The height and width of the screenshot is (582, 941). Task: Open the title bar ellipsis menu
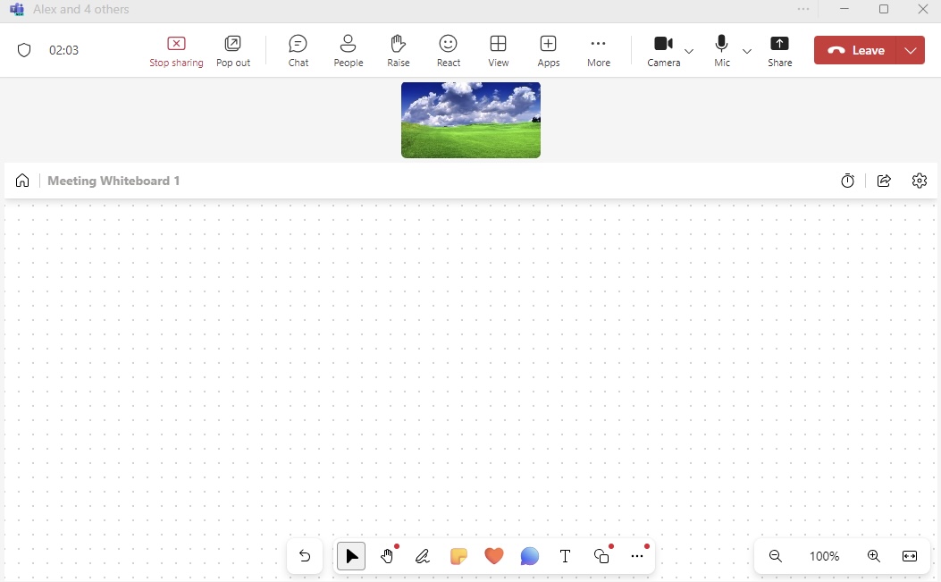(x=803, y=9)
